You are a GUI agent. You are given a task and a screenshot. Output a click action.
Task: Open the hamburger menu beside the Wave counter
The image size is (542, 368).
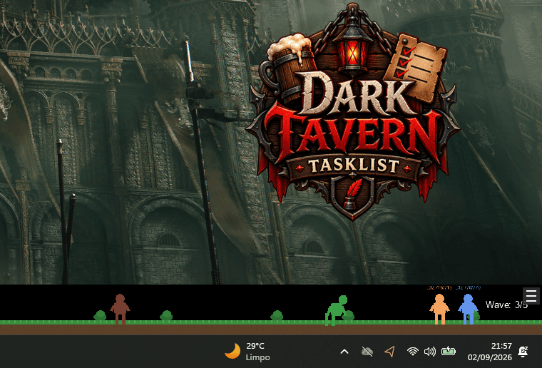pyautogui.click(x=531, y=296)
